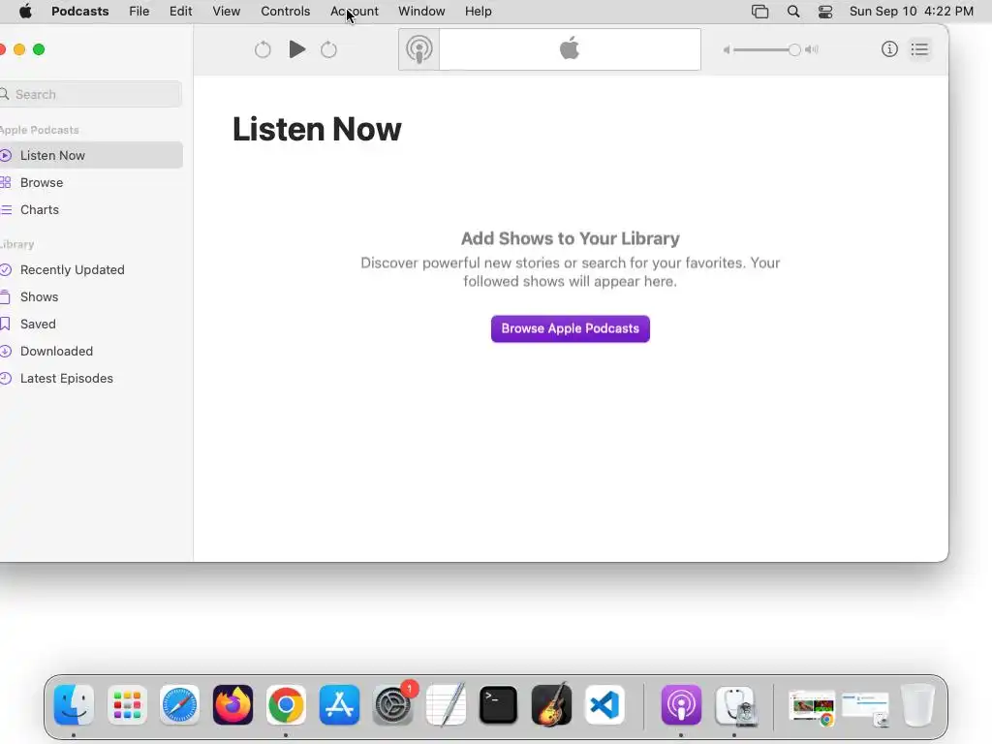The height and width of the screenshot is (744, 992).
Task: Open the Edit menu
Action: click(180, 12)
